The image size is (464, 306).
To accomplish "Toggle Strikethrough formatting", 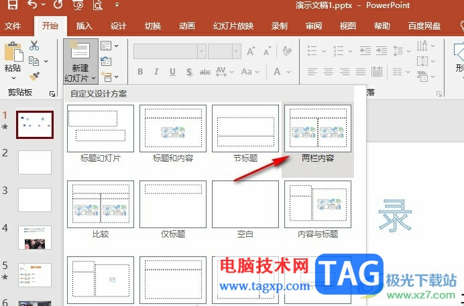I will [x=205, y=72].
